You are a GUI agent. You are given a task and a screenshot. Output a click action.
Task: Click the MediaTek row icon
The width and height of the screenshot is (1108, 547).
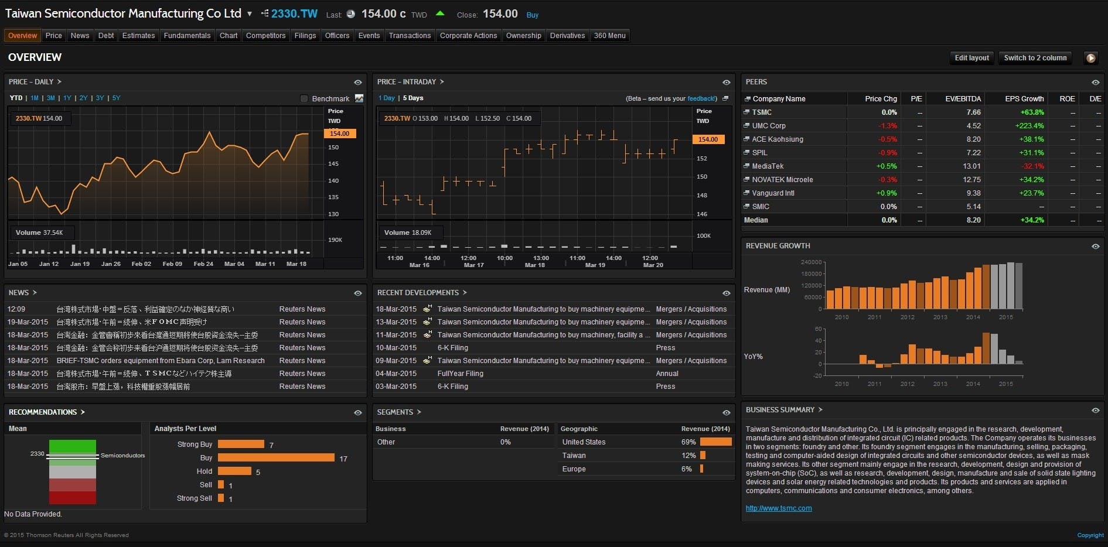coord(747,166)
